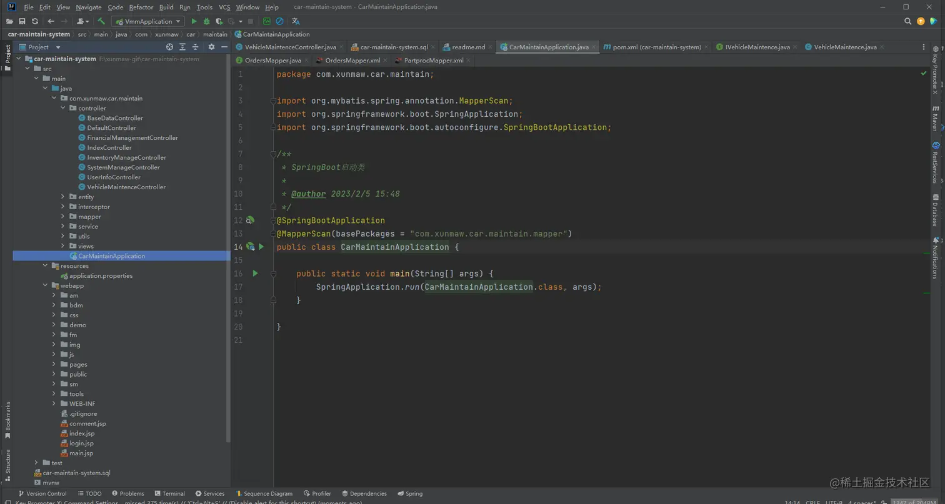Screen dimensions: 945x504
Task: Select the 'xunmaw' breadcrumb in navigation bar
Action: pos(167,34)
